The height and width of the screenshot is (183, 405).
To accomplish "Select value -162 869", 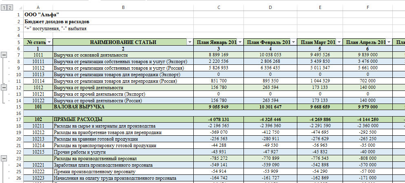I will (x=320, y=178).
